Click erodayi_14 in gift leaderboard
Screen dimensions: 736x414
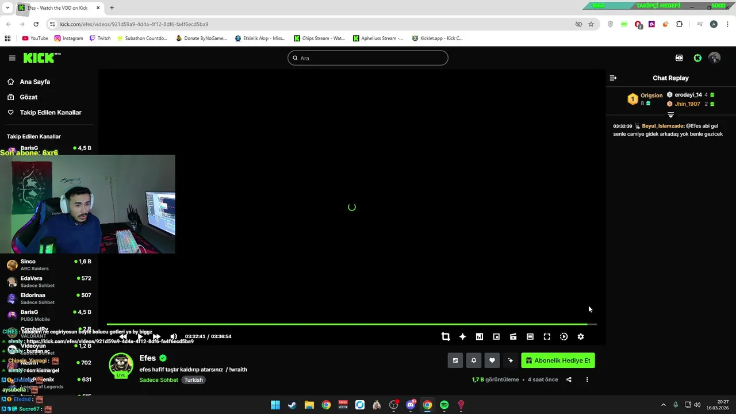point(688,95)
